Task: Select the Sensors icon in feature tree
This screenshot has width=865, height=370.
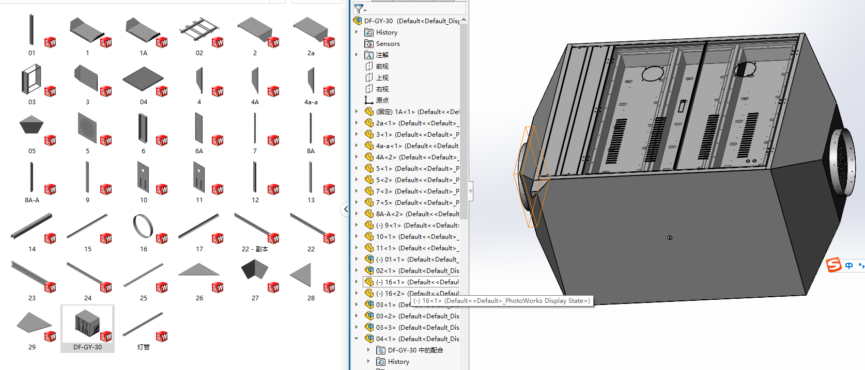Action: (369, 44)
